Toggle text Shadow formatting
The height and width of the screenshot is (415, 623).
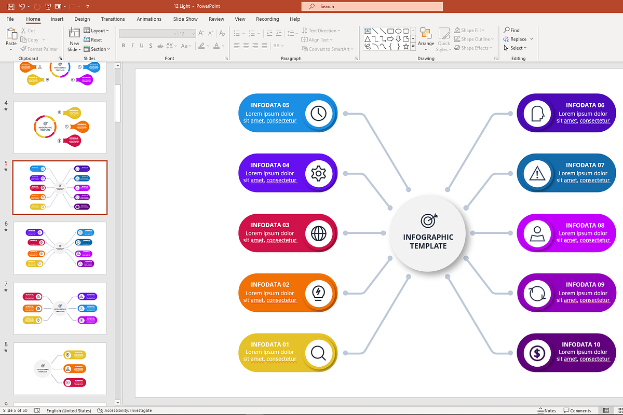click(152, 46)
